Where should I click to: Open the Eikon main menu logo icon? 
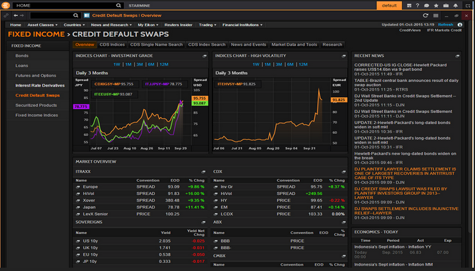[5, 5]
